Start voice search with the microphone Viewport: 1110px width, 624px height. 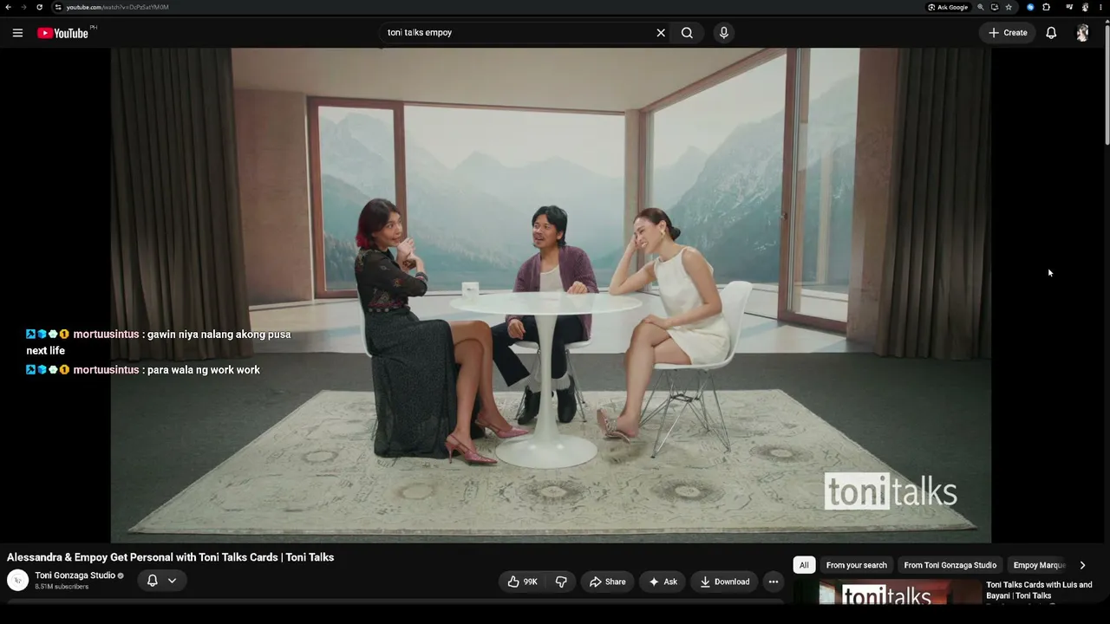click(724, 33)
